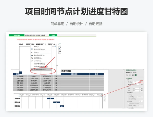Open the display units dropdown showing 无
Screen dimensions: 153x117
141,101
